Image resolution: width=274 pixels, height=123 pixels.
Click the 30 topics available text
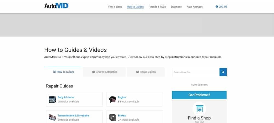68,120
